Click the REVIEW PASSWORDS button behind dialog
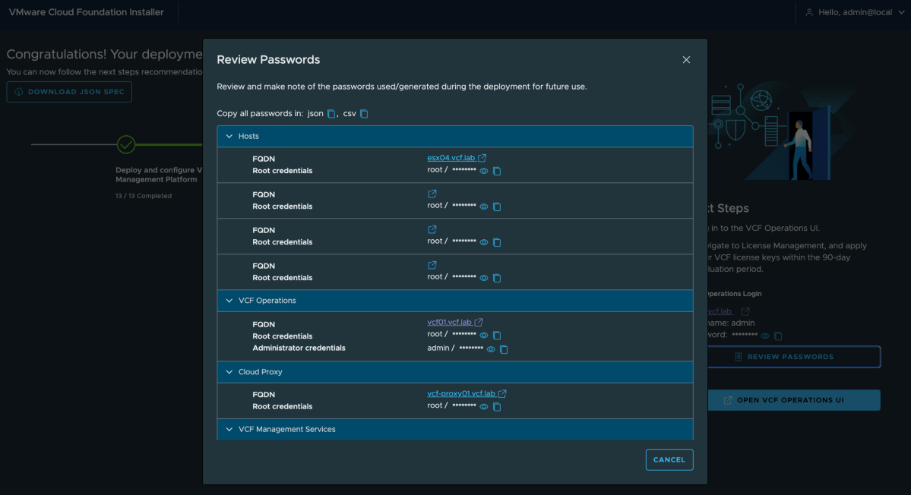 pos(794,357)
